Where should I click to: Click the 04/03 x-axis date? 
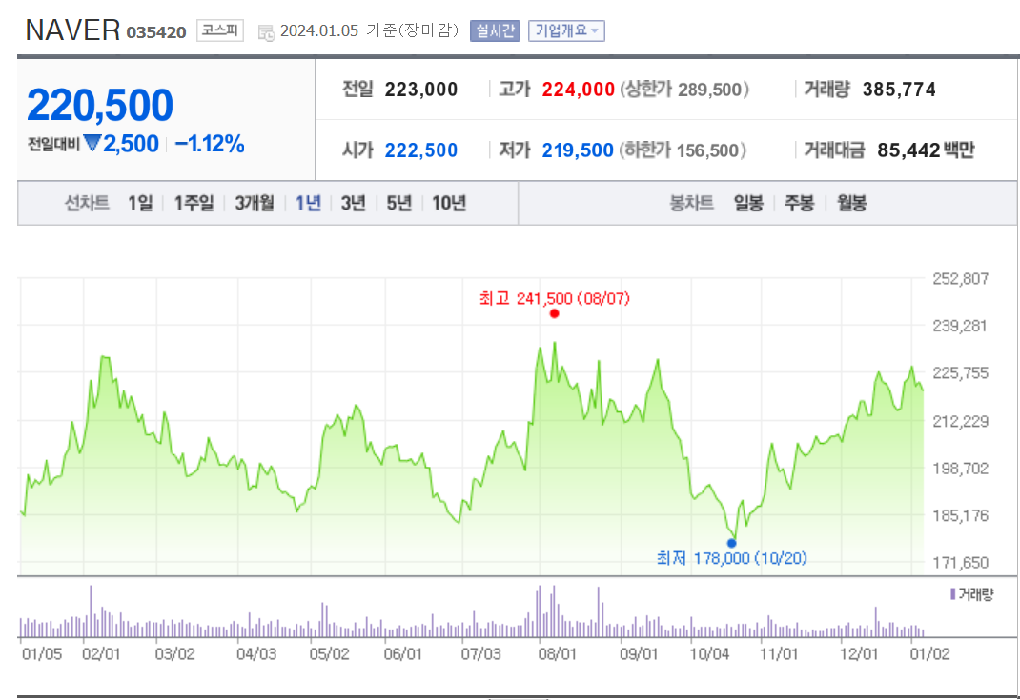[x=256, y=654]
